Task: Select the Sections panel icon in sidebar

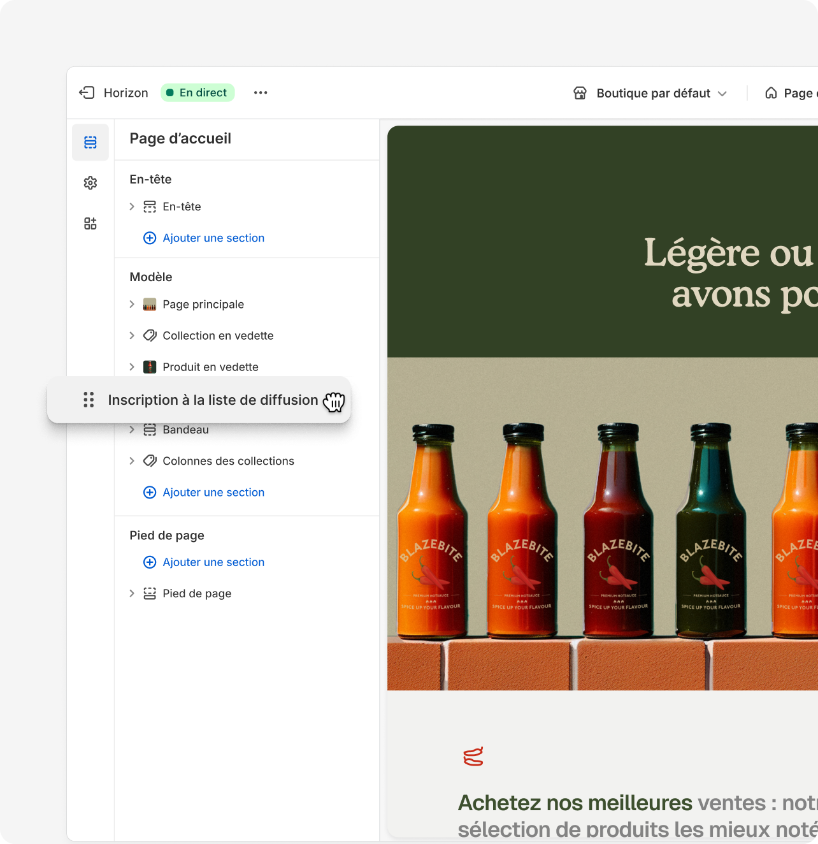Action: (90, 142)
